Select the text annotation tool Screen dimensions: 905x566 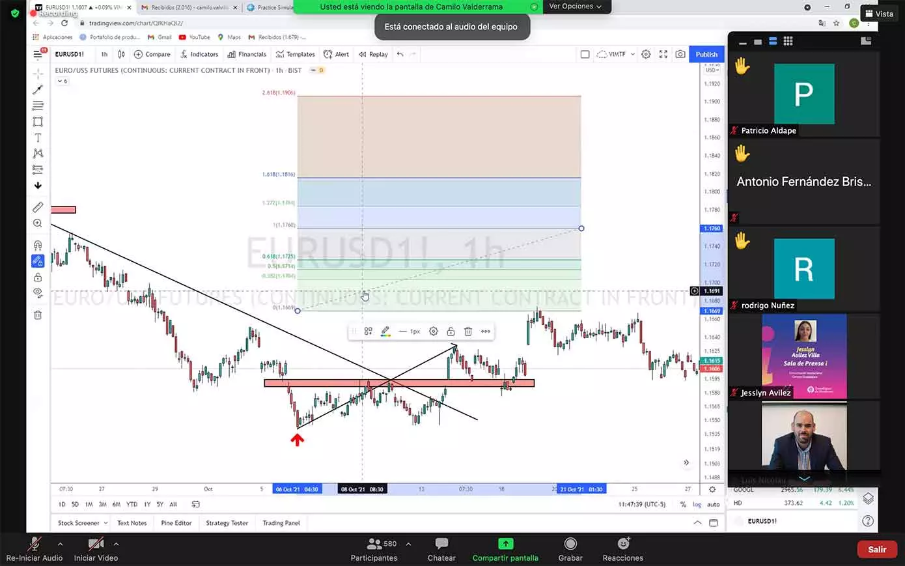[x=38, y=137]
